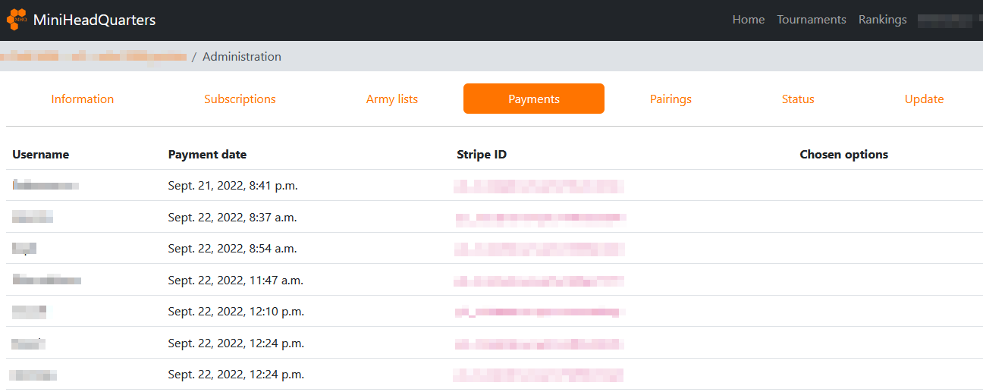The width and height of the screenshot is (983, 392).
Task: Switch to the Pairings tab
Action: [x=671, y=99]
